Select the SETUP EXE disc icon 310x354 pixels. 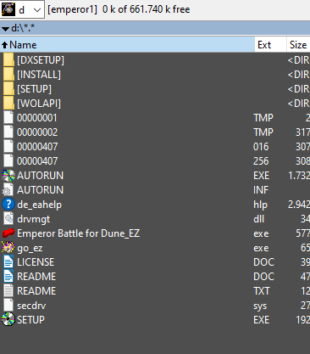pyautogui.click(x=8, y=320)
